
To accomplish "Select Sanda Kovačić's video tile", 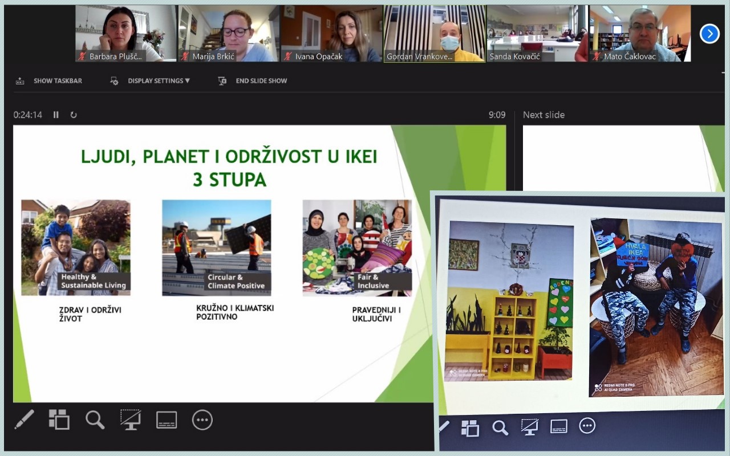I will click(538, 34).
